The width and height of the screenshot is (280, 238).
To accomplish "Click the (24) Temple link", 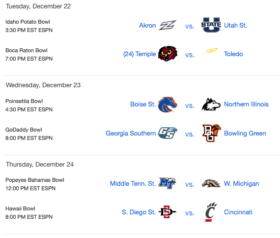I will 140,54.
